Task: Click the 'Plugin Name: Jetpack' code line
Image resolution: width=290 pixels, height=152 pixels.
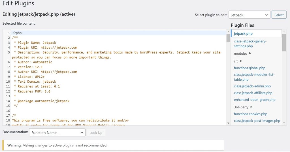Action: point(35,43)
